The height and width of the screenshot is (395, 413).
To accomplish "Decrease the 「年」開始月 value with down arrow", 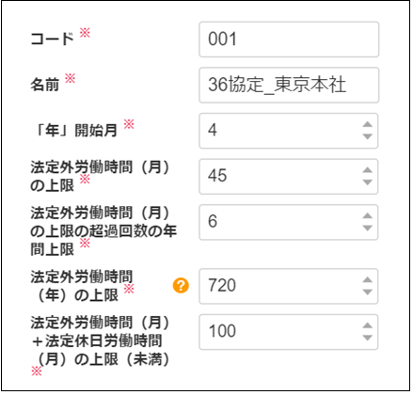I will click(x=367, y=136).
